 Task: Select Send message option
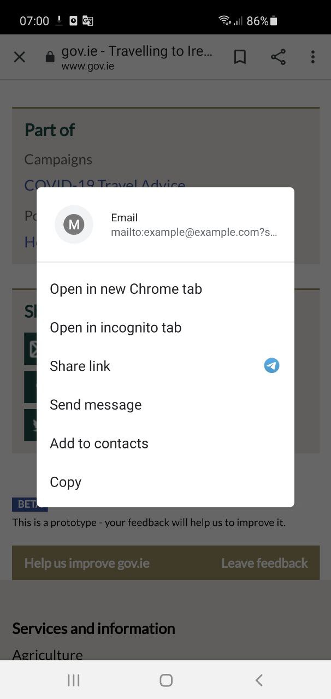[165, 405]
